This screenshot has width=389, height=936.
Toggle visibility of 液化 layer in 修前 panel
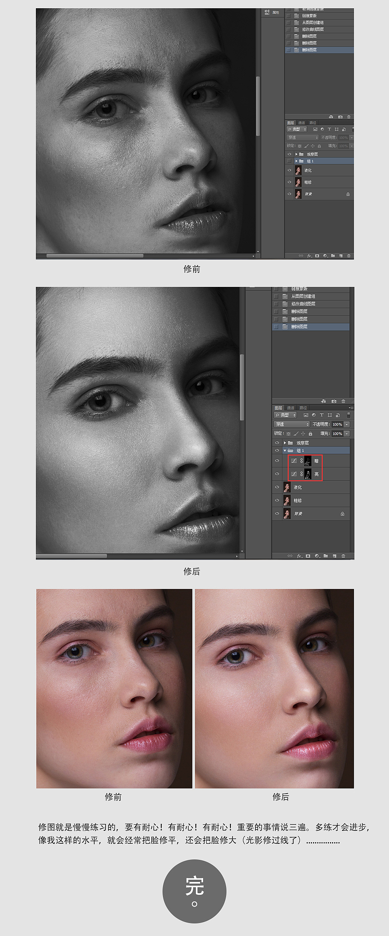(289, 170)
